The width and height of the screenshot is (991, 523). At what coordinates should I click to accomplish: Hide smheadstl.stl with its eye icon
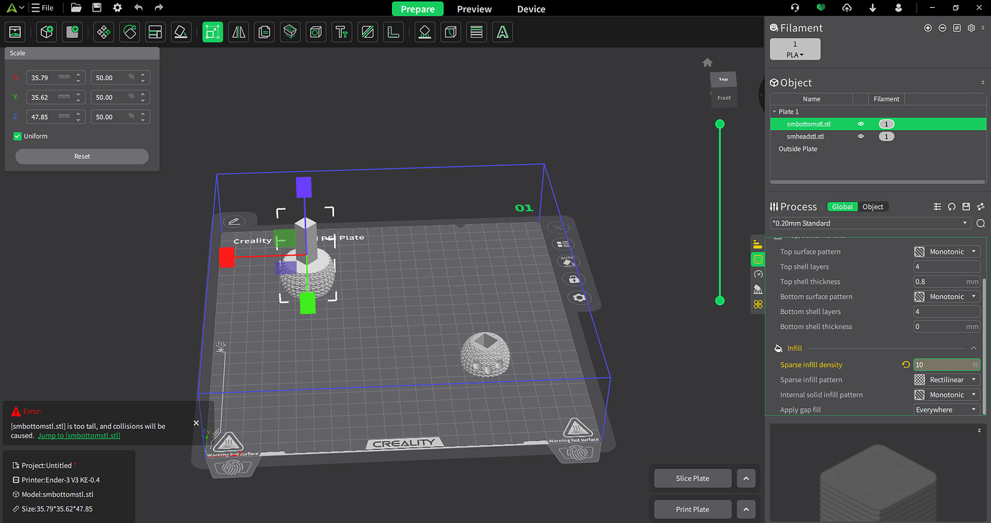click(860, 136)
